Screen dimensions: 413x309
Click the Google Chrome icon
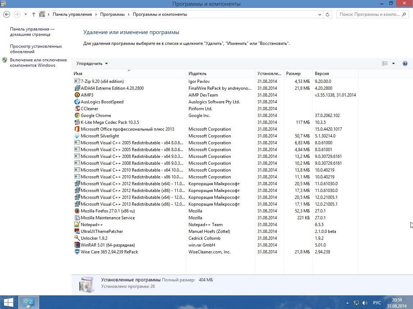pos(77,116)
